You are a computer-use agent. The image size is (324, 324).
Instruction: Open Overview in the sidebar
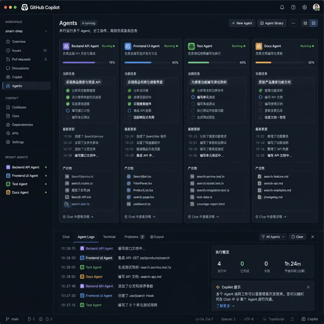click(x=27, y=41)
